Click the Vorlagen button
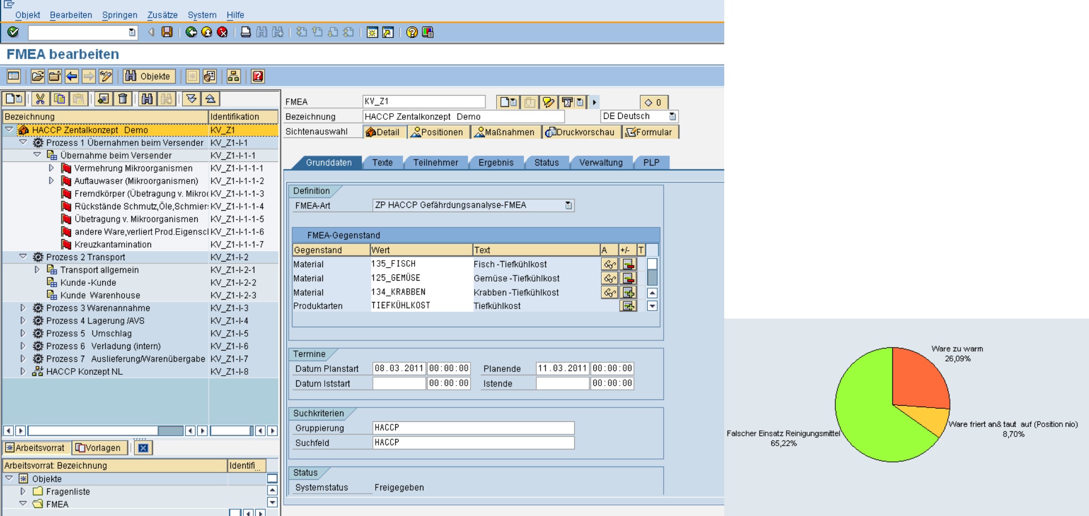Viewport: 1089px width, 516px height. tap(100, 448)
